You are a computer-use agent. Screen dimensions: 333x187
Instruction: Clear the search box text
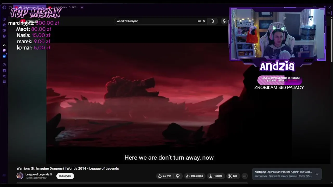coord(204,21)
